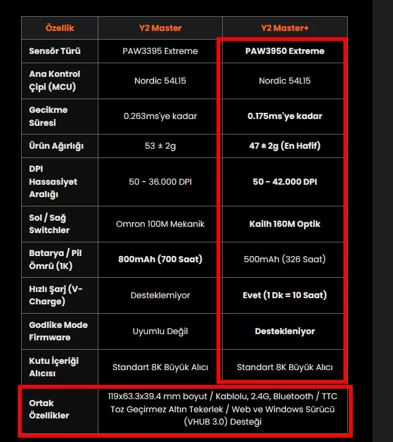Click the Uyumlu Değil firmware cell
393x442 pixels.
coord(160,331)
